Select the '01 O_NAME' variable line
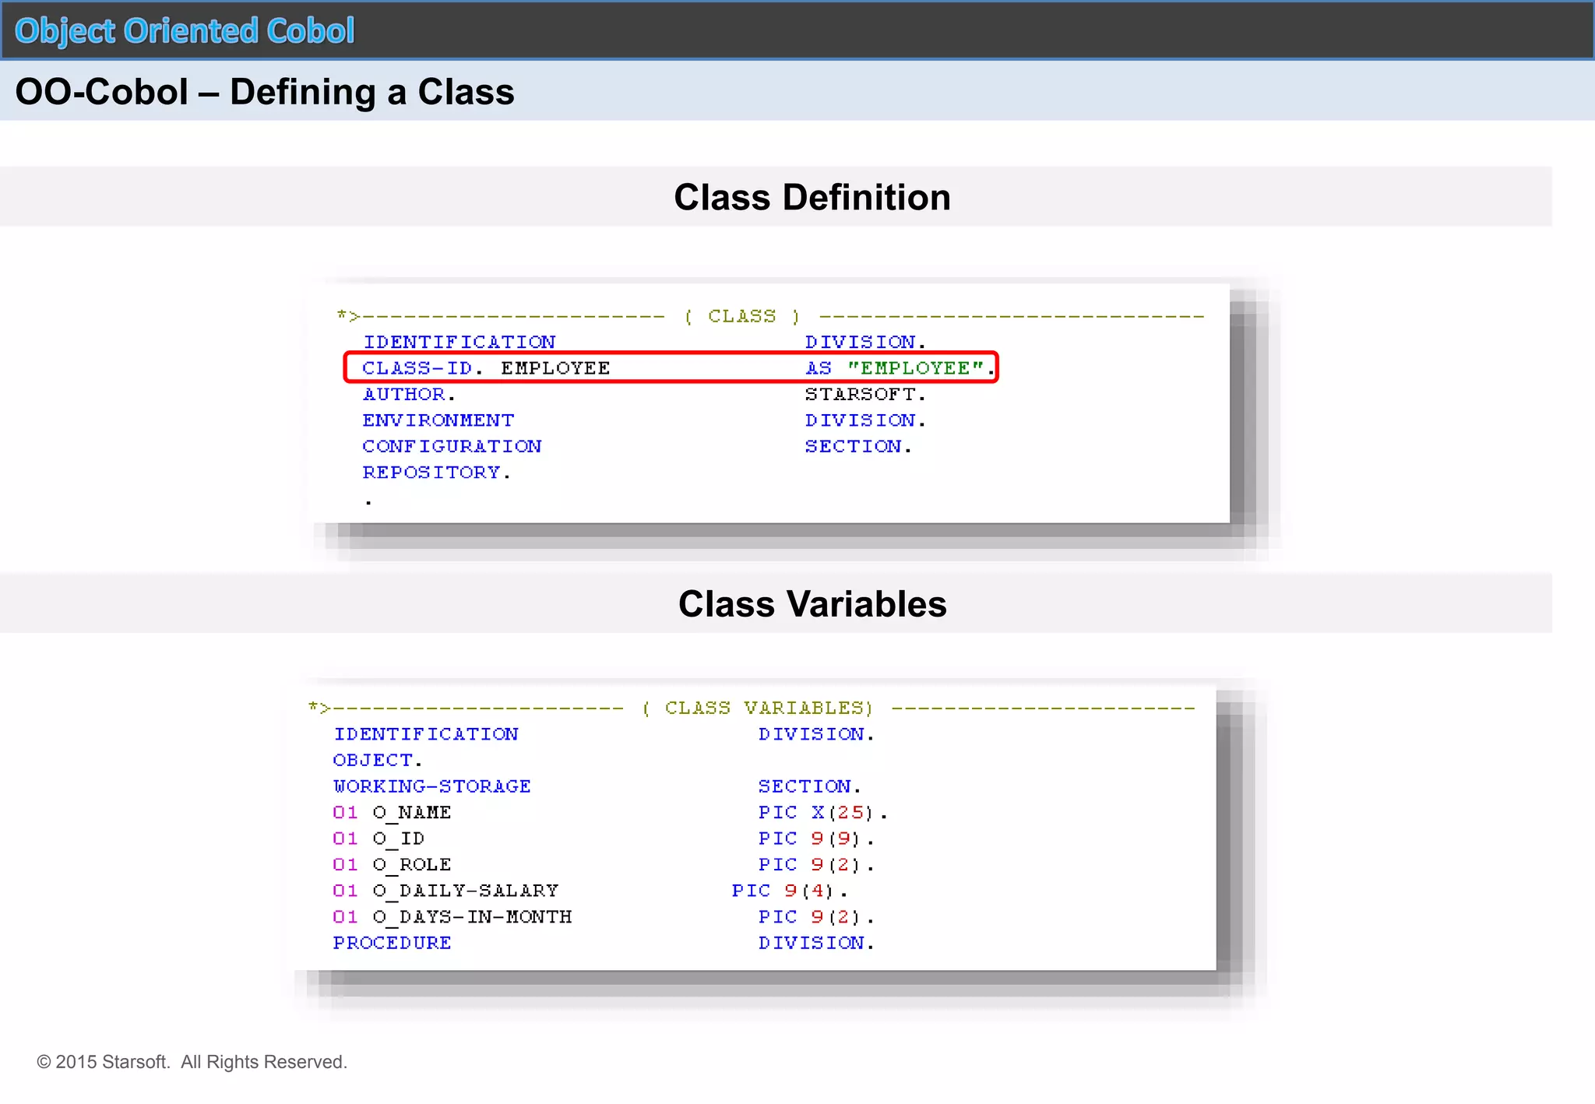The width and height of the screenshot is (1595, 1104). click(x=392, y=813)
